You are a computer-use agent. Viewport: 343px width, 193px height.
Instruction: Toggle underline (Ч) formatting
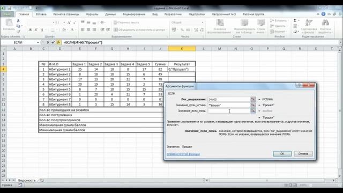tap(42, 30)
